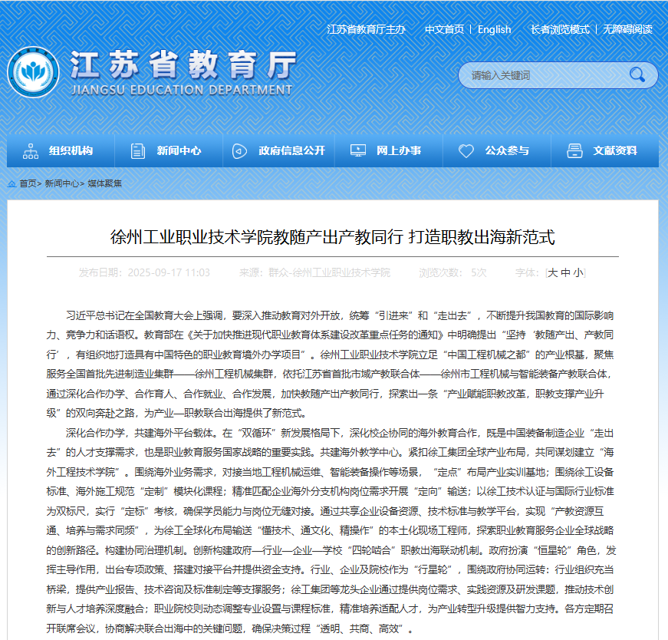This screenshot has width=668, height=640.
Task: Click 媒体聚焦 in the breadcrumb
Action: point(105,183)
